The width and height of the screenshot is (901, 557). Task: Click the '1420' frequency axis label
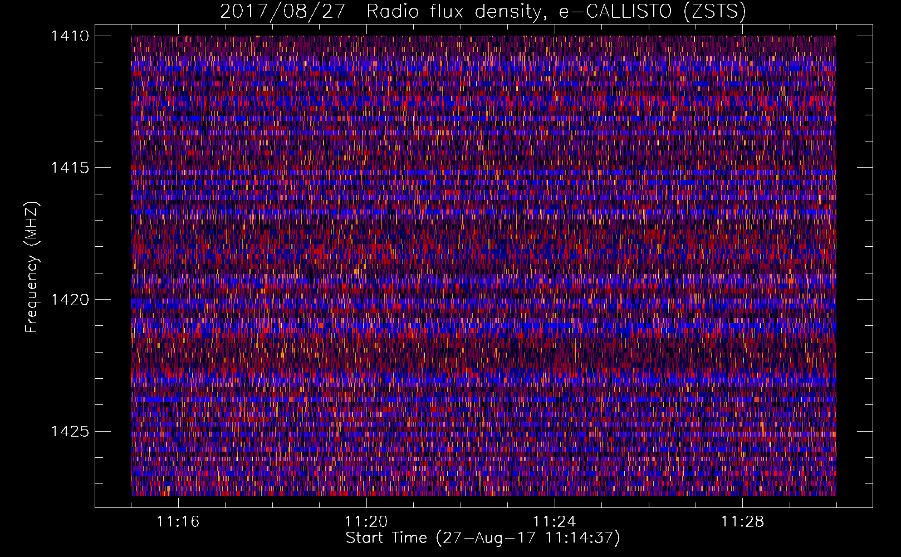point(70,300)
